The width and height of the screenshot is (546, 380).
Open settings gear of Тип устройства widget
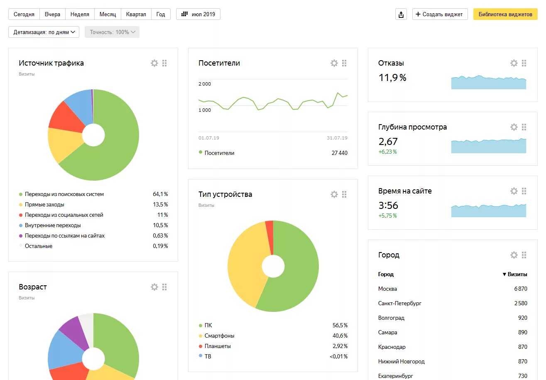[334, 194]
